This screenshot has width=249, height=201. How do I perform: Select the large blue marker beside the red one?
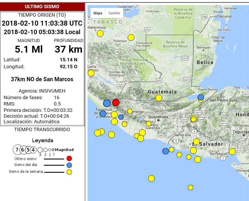pos(107,103)
